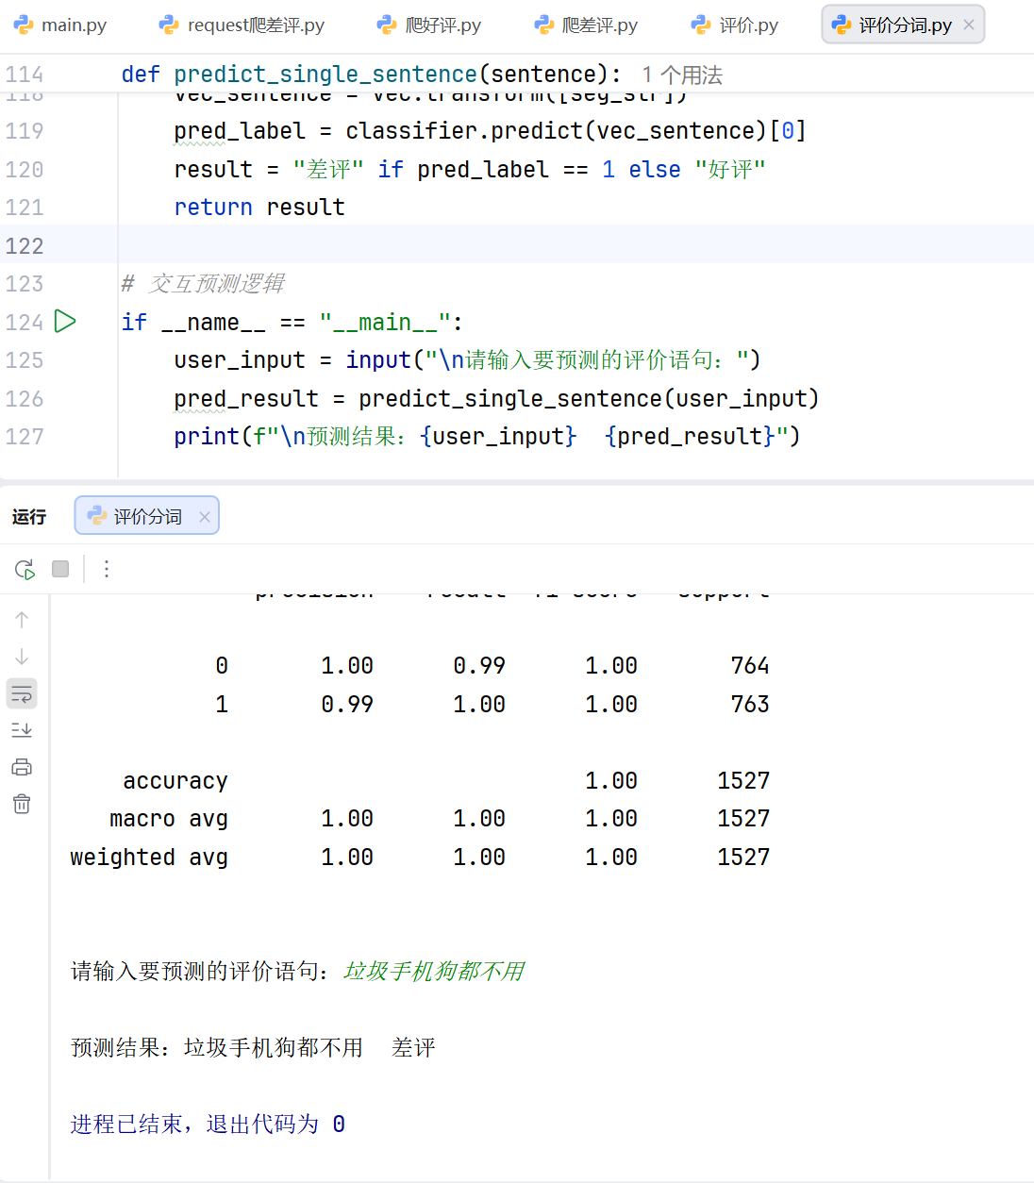Click the pred_label variable on line 119
This screenshot has width=1034, height=1183.
click(x=240, y=131)
